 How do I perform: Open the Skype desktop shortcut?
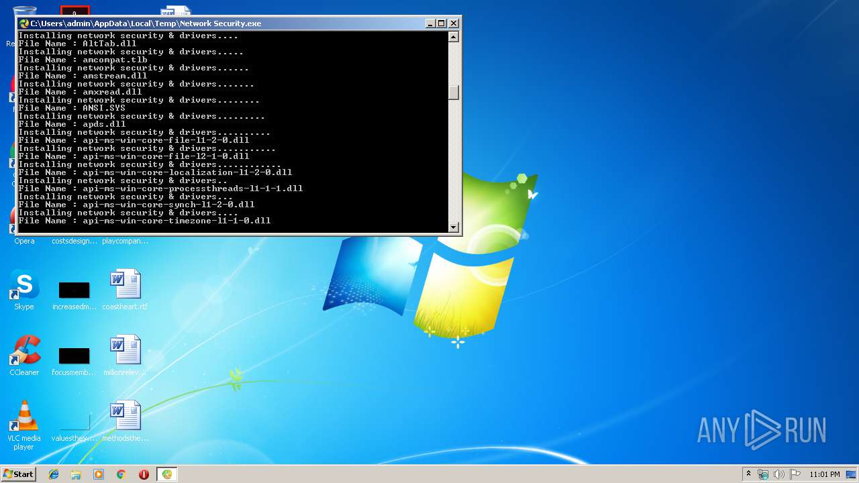point(24,290)
